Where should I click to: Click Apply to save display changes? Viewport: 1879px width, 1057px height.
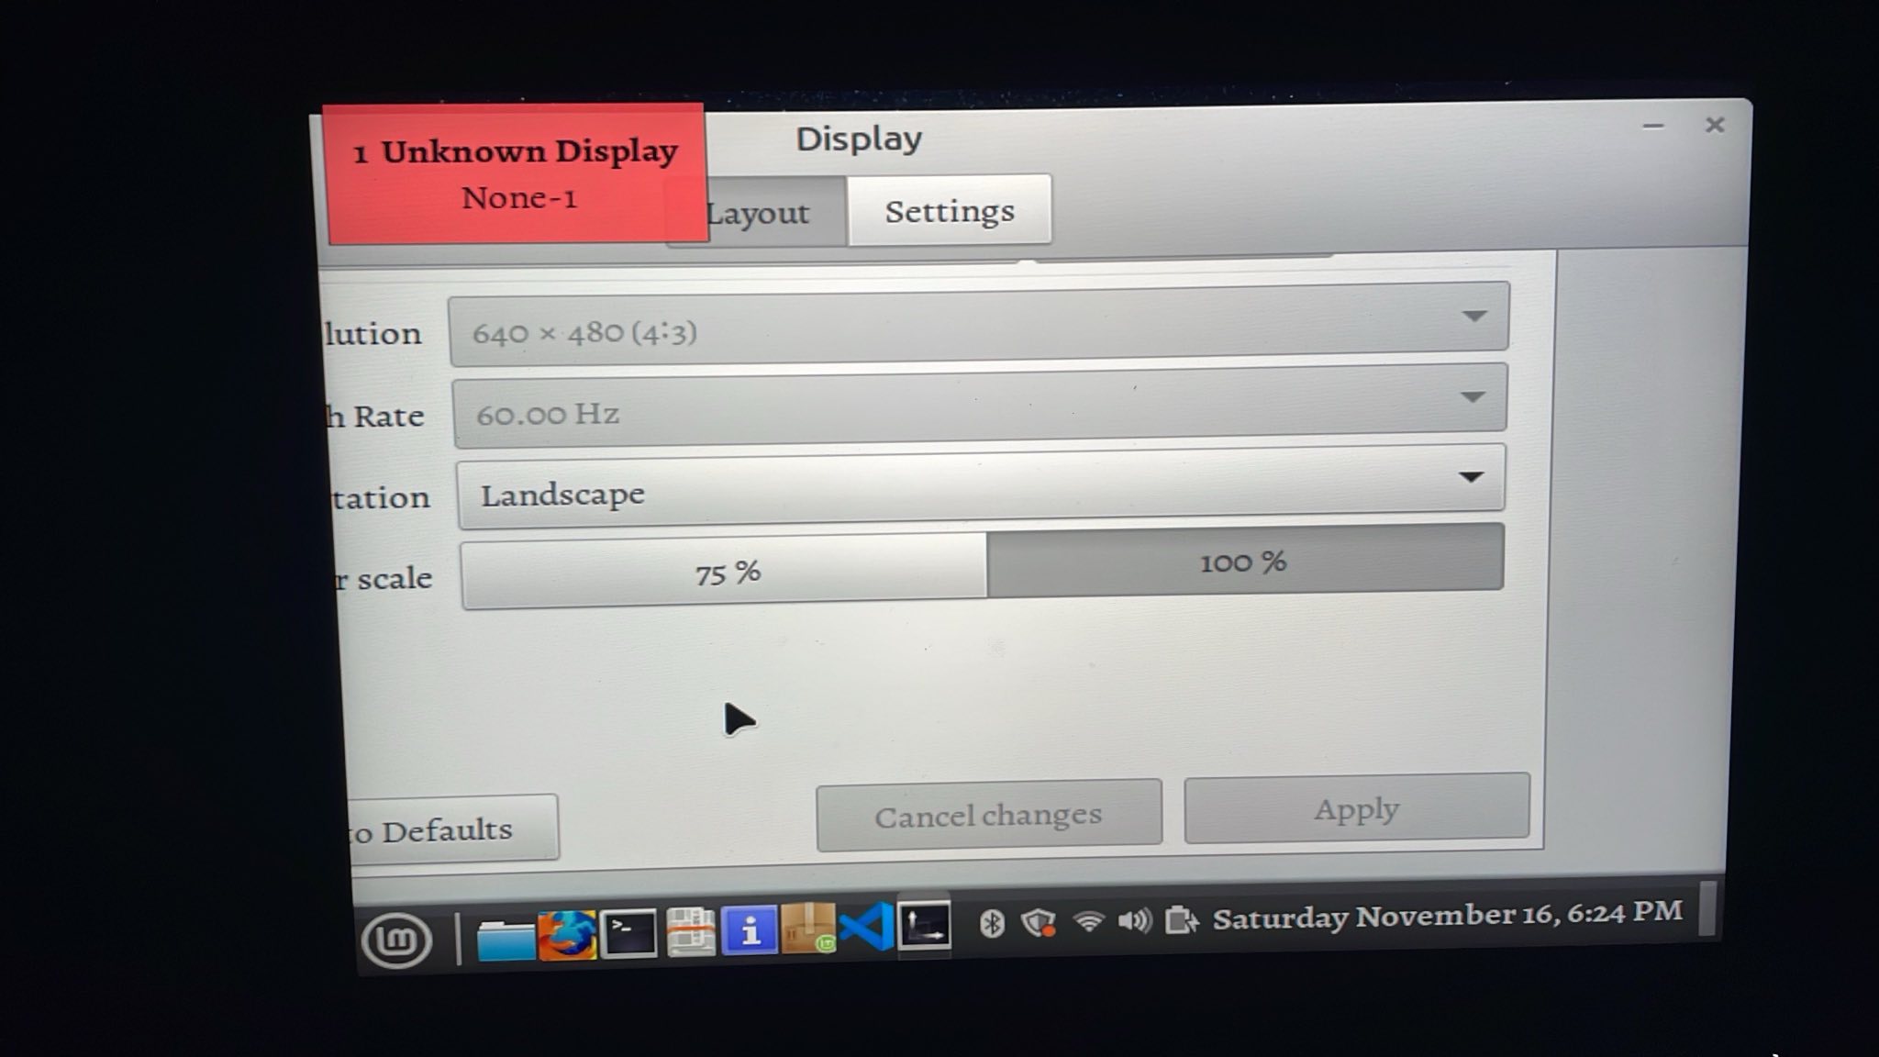click(1356, 810)
